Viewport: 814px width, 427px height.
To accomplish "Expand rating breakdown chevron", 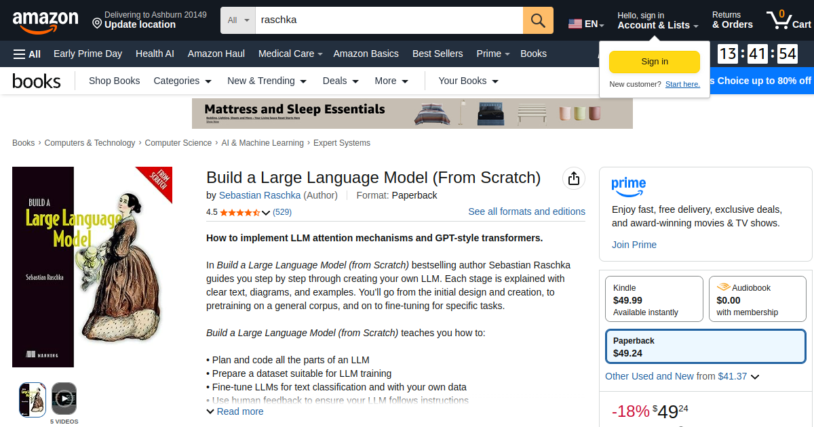I will click(266, 213).
